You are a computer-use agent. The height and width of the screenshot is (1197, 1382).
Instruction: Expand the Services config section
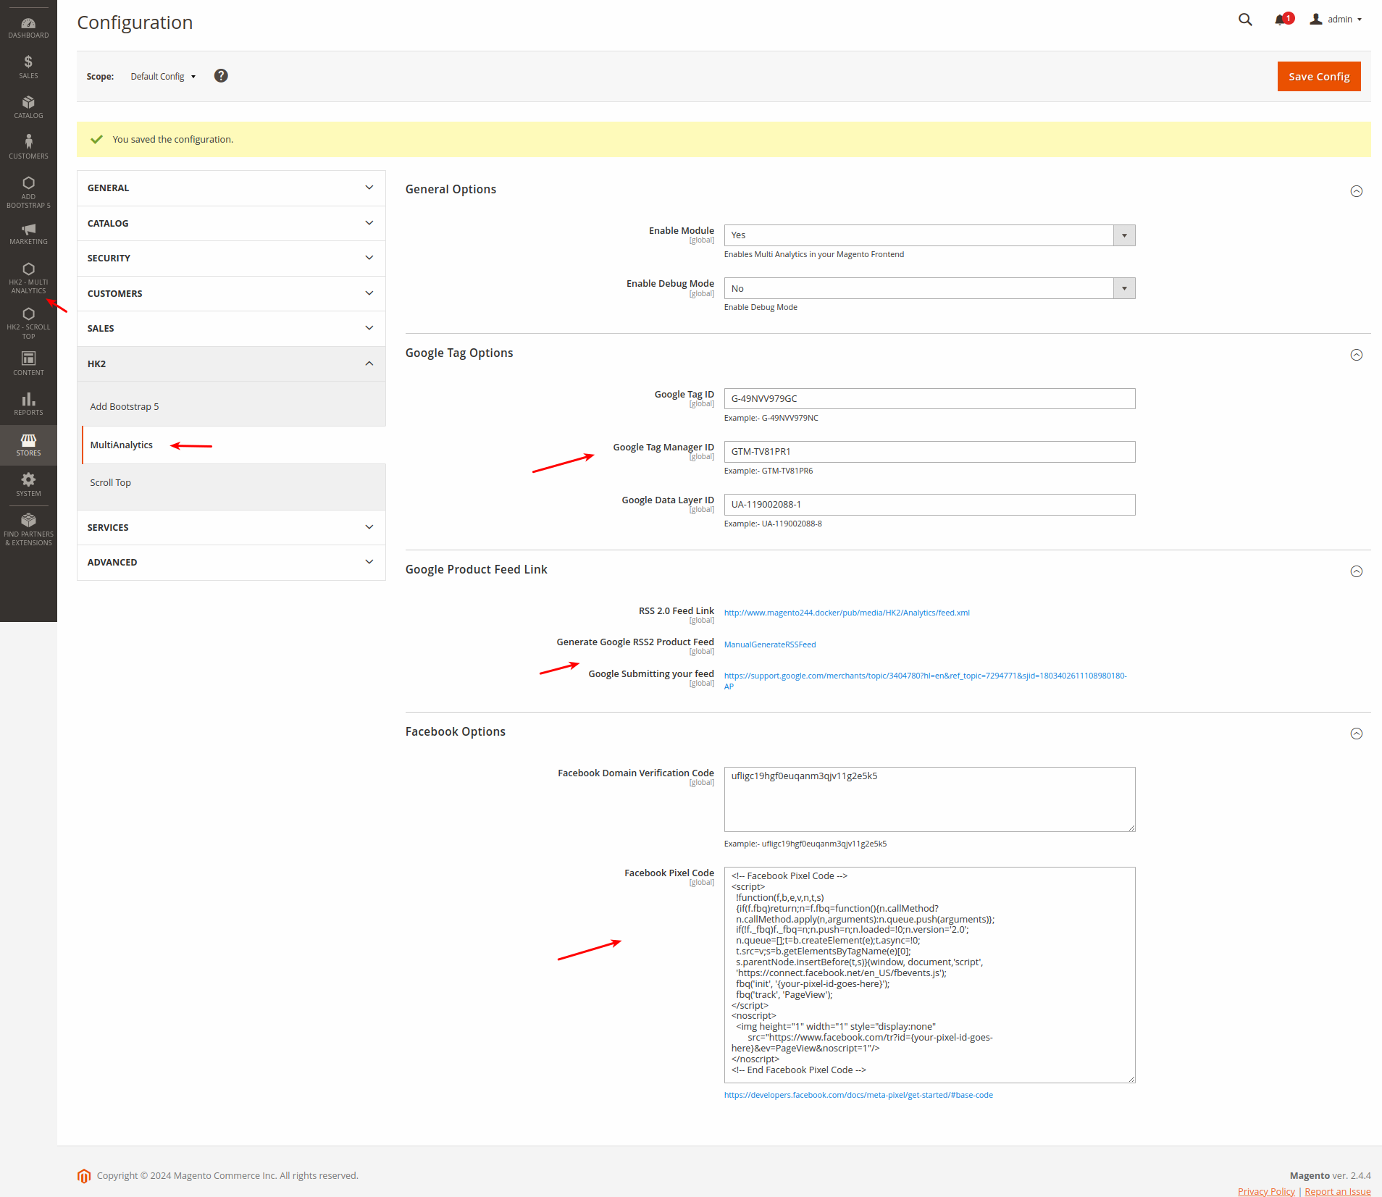pyautogui.click(x=231, y=527)
